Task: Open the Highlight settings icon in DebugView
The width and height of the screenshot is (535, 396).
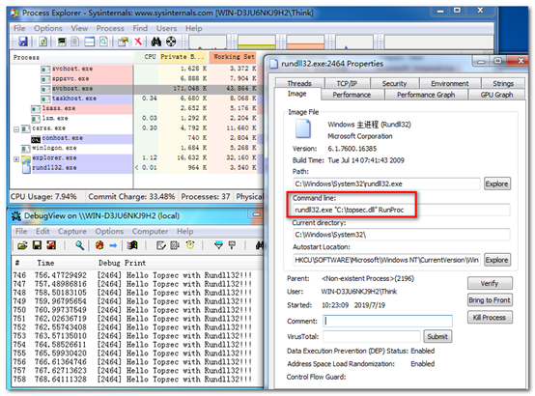Action: (232, 245)
